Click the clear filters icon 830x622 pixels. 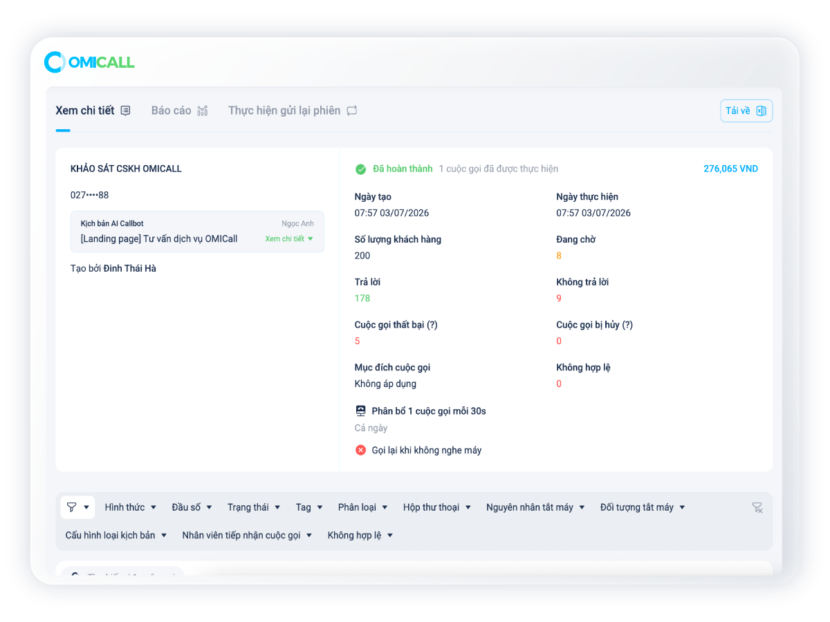(x=757, y=508)
